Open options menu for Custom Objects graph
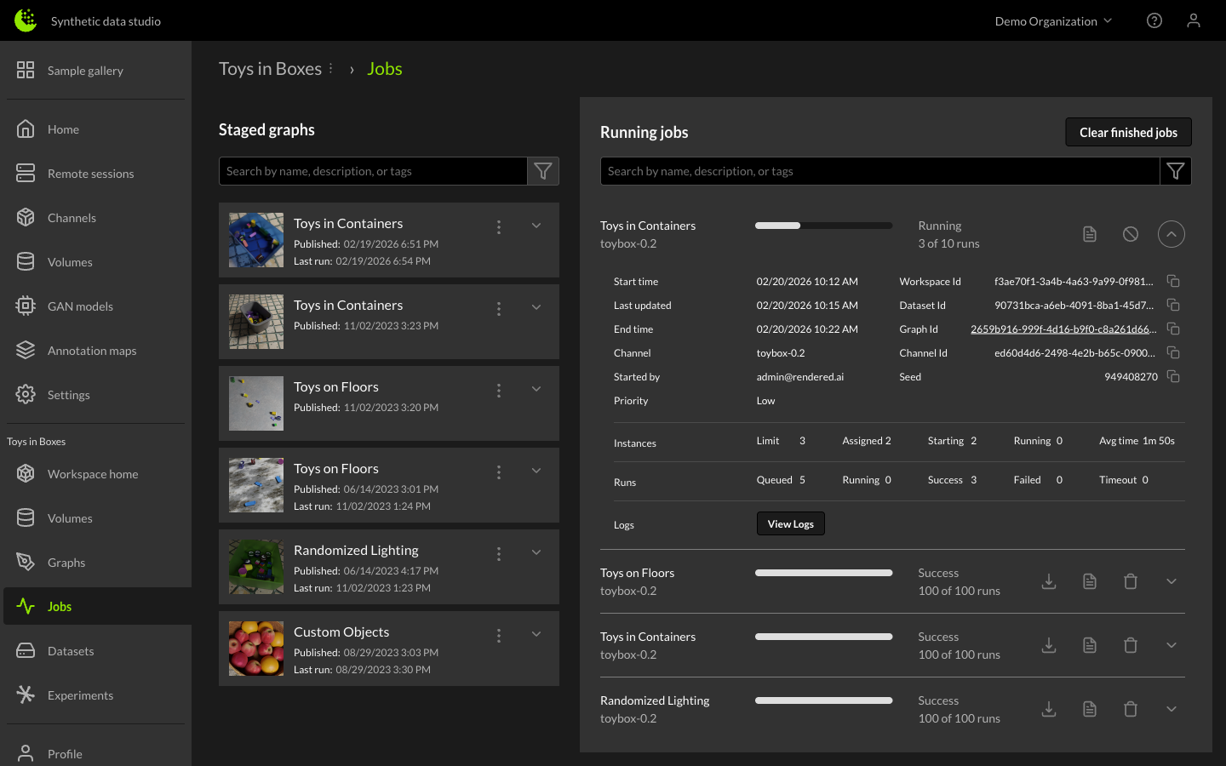This screenshot has height=766, width=1226. click(x=499, y=635)
